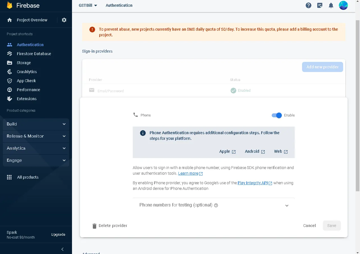Click Delete provider
The image size is (360, 254).
tap(110, 226)
